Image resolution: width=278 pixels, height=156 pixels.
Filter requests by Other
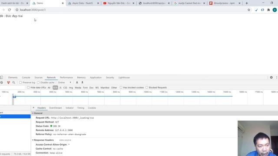click(x=114, y=88)
